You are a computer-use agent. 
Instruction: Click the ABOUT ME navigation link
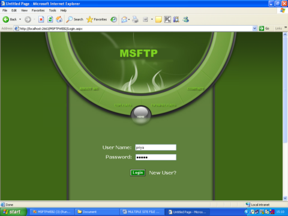(89, 89)
